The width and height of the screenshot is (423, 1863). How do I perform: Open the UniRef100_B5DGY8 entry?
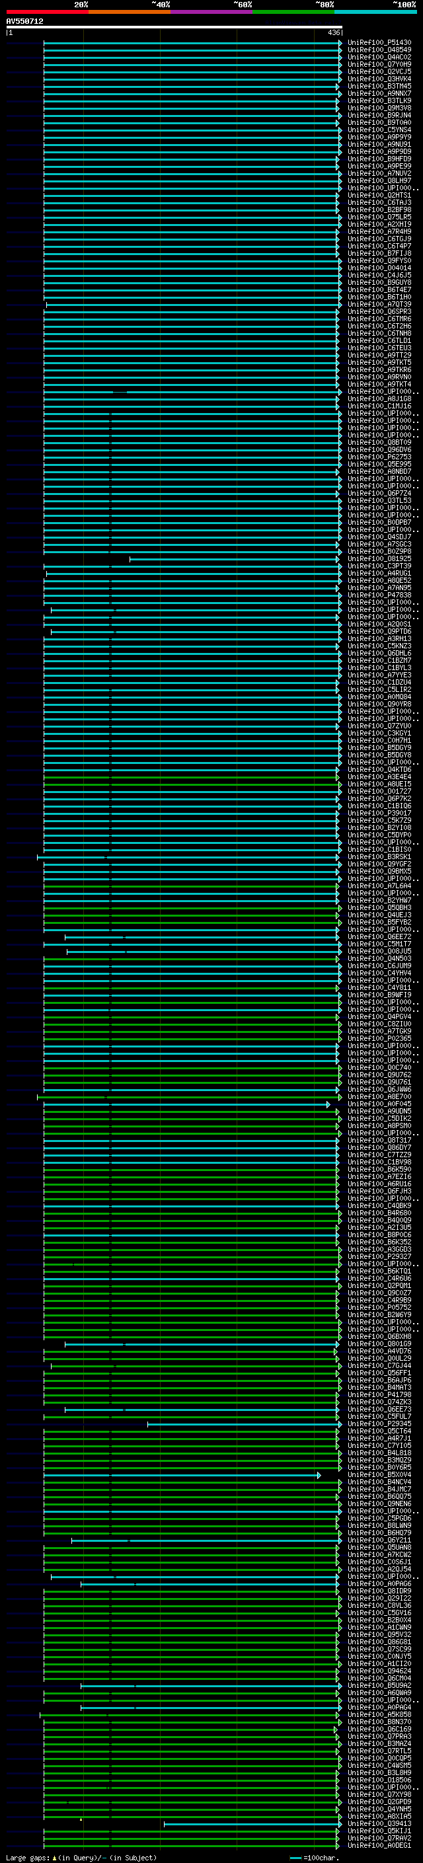click(x=379, y=756)
